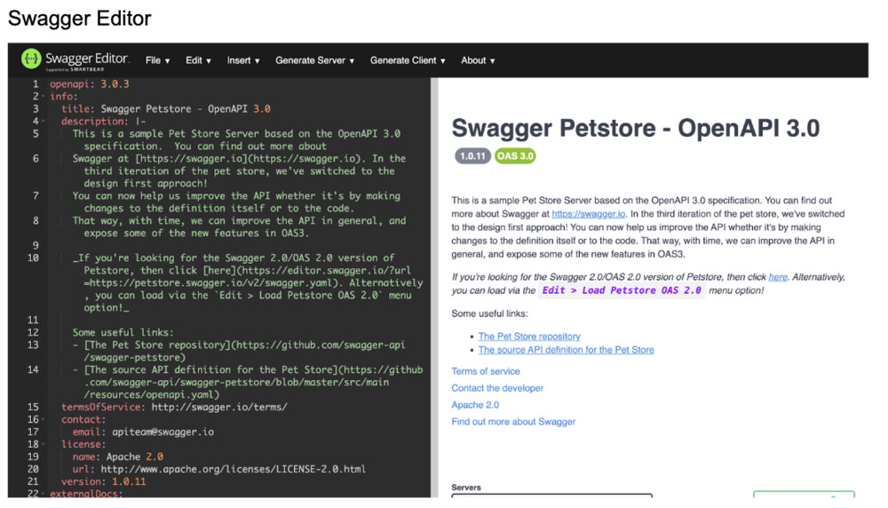888x508 pixels.
Task: Open the Edit menu
Action: click(x=198, y=60)
